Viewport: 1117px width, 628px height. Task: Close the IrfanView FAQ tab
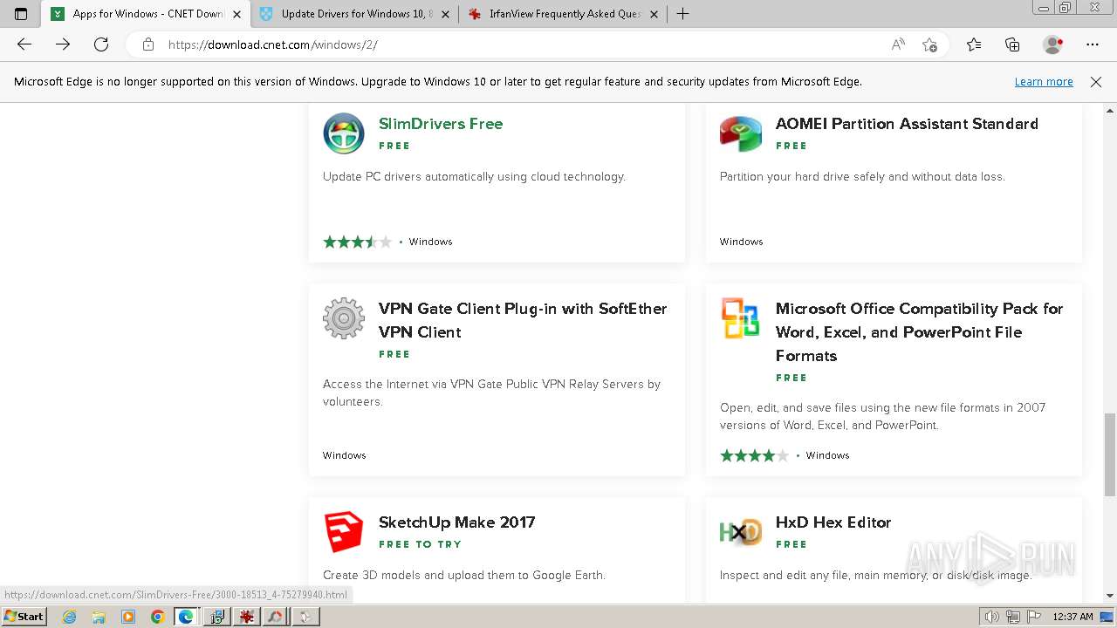coord(654,14)
